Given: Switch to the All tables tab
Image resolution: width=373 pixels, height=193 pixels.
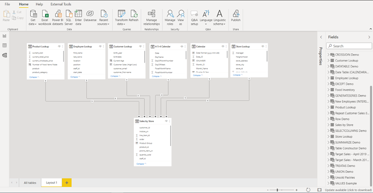Looking at the screenshot, I should click(x=30, y=183).
